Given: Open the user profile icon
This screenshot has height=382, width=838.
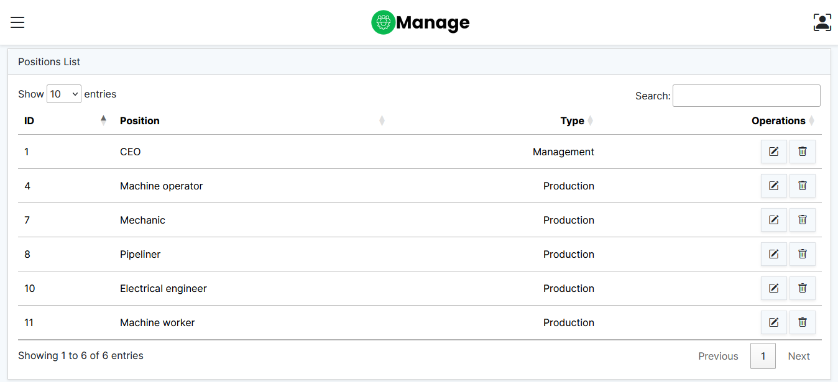Looking at the screenshot, I should 822,23.
